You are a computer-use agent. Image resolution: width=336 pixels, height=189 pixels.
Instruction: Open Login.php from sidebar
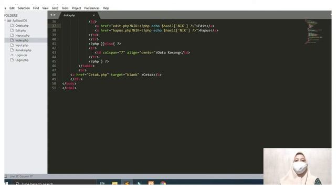point(22,60)
